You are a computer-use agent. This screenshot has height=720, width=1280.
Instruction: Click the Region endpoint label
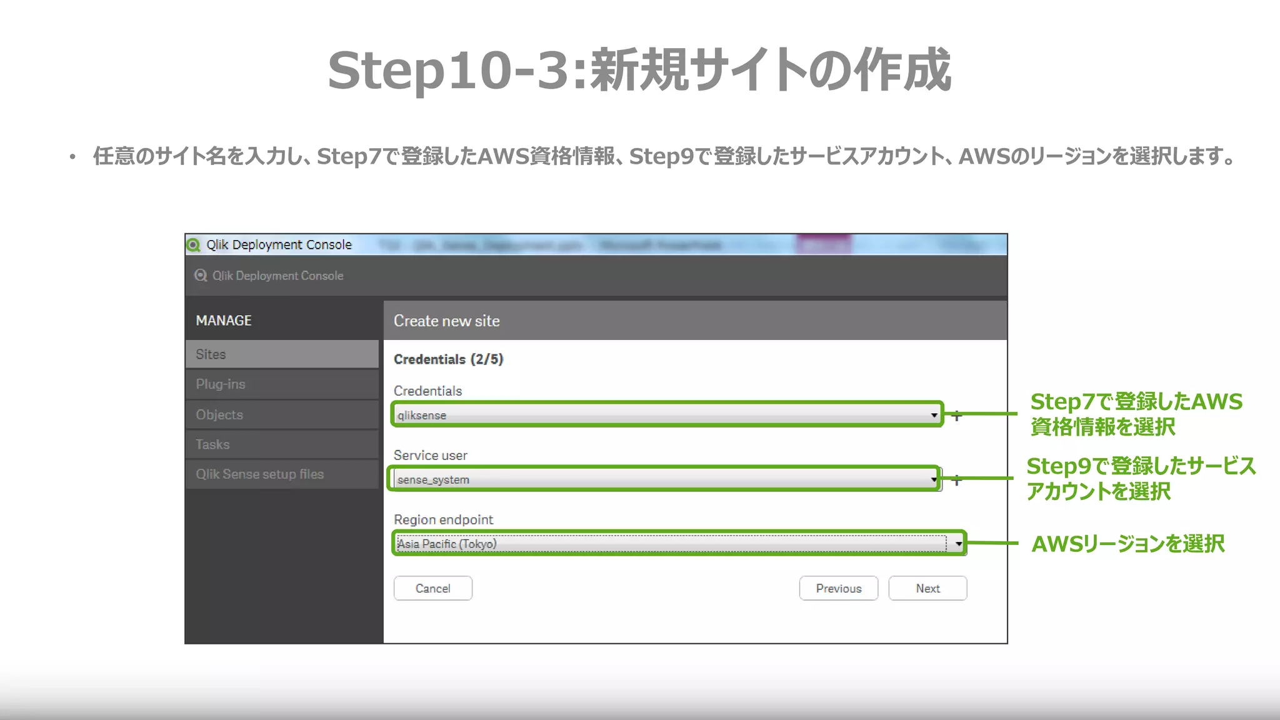pyautogui.click(x=443, y=520)
